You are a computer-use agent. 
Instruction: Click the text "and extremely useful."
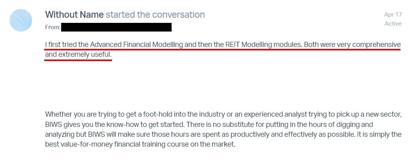[x=78, y=54]
